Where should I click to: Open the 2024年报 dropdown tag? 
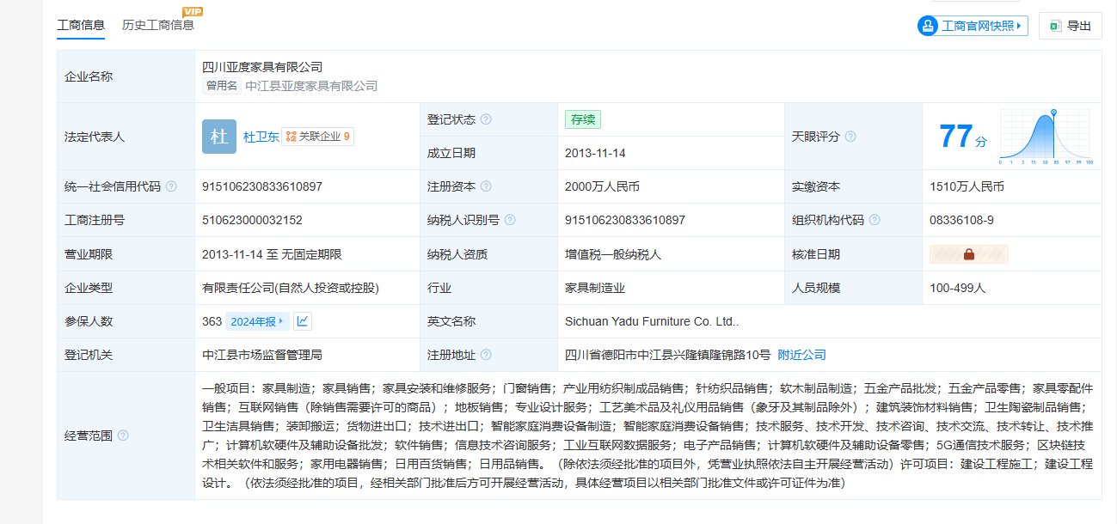[x=258, y=321]
